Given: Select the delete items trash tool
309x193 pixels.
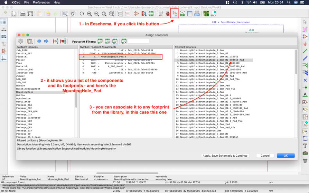Looking at the screenshot, I should click(x=305, y=161).
